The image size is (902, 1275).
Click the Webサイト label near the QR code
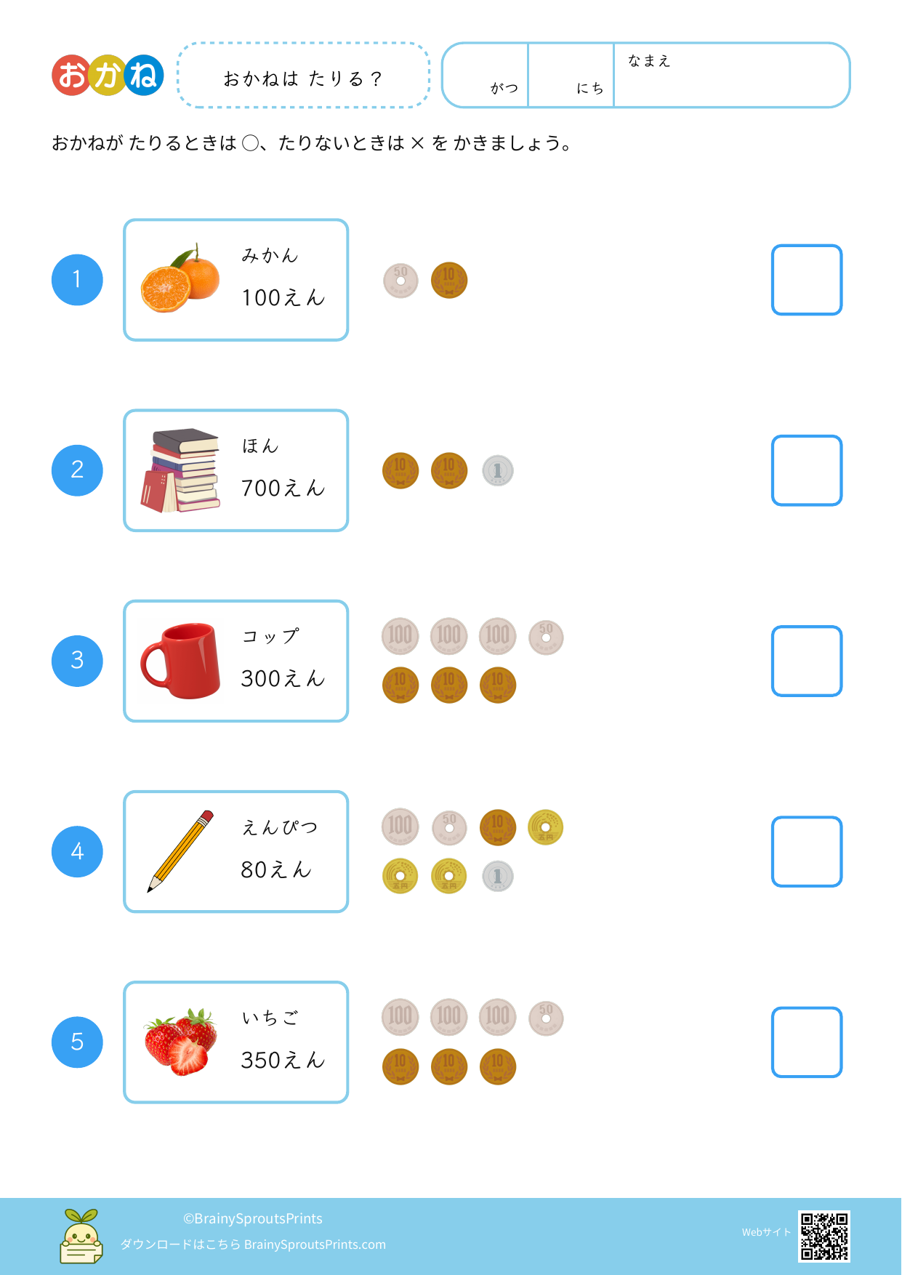(766, 1232)
